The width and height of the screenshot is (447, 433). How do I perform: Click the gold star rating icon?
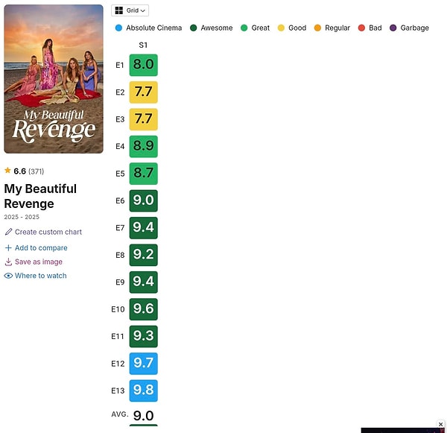(7, 171)
